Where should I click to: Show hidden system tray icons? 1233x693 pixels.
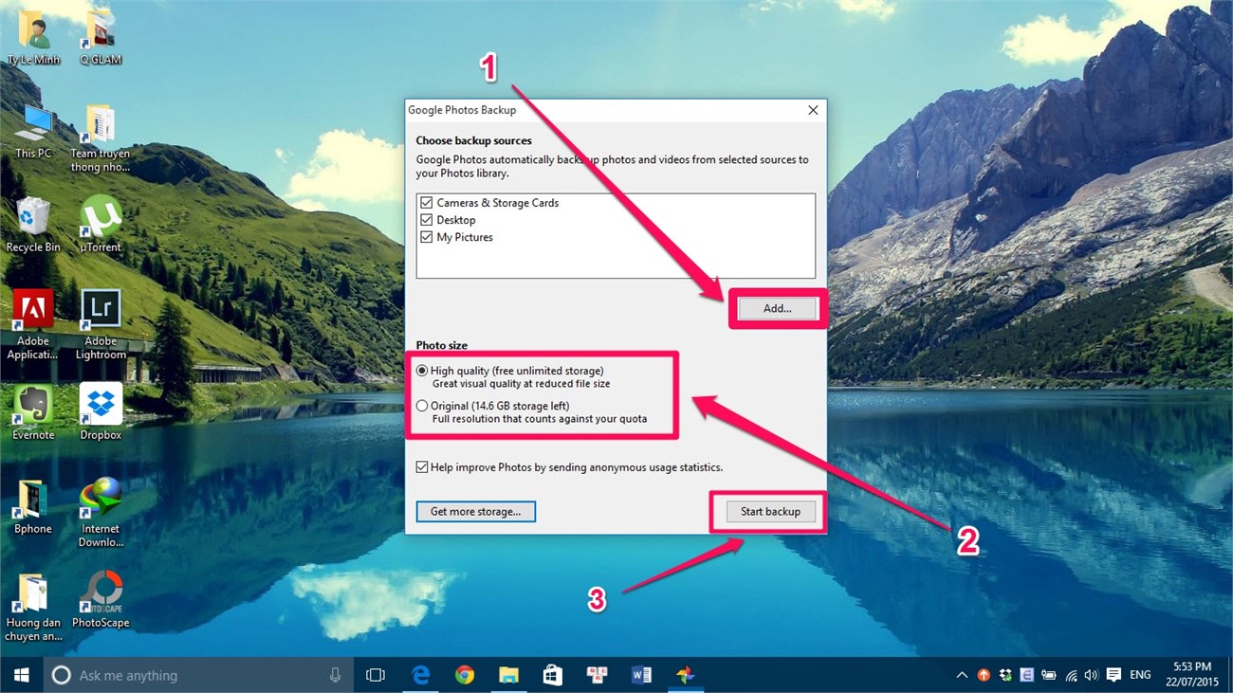point(962,675)
